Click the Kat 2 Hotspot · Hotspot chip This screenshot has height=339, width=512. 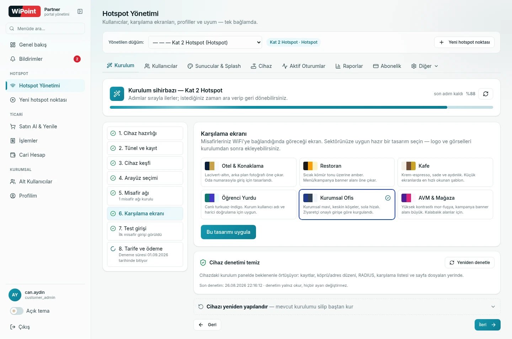(x=294, y=42)
